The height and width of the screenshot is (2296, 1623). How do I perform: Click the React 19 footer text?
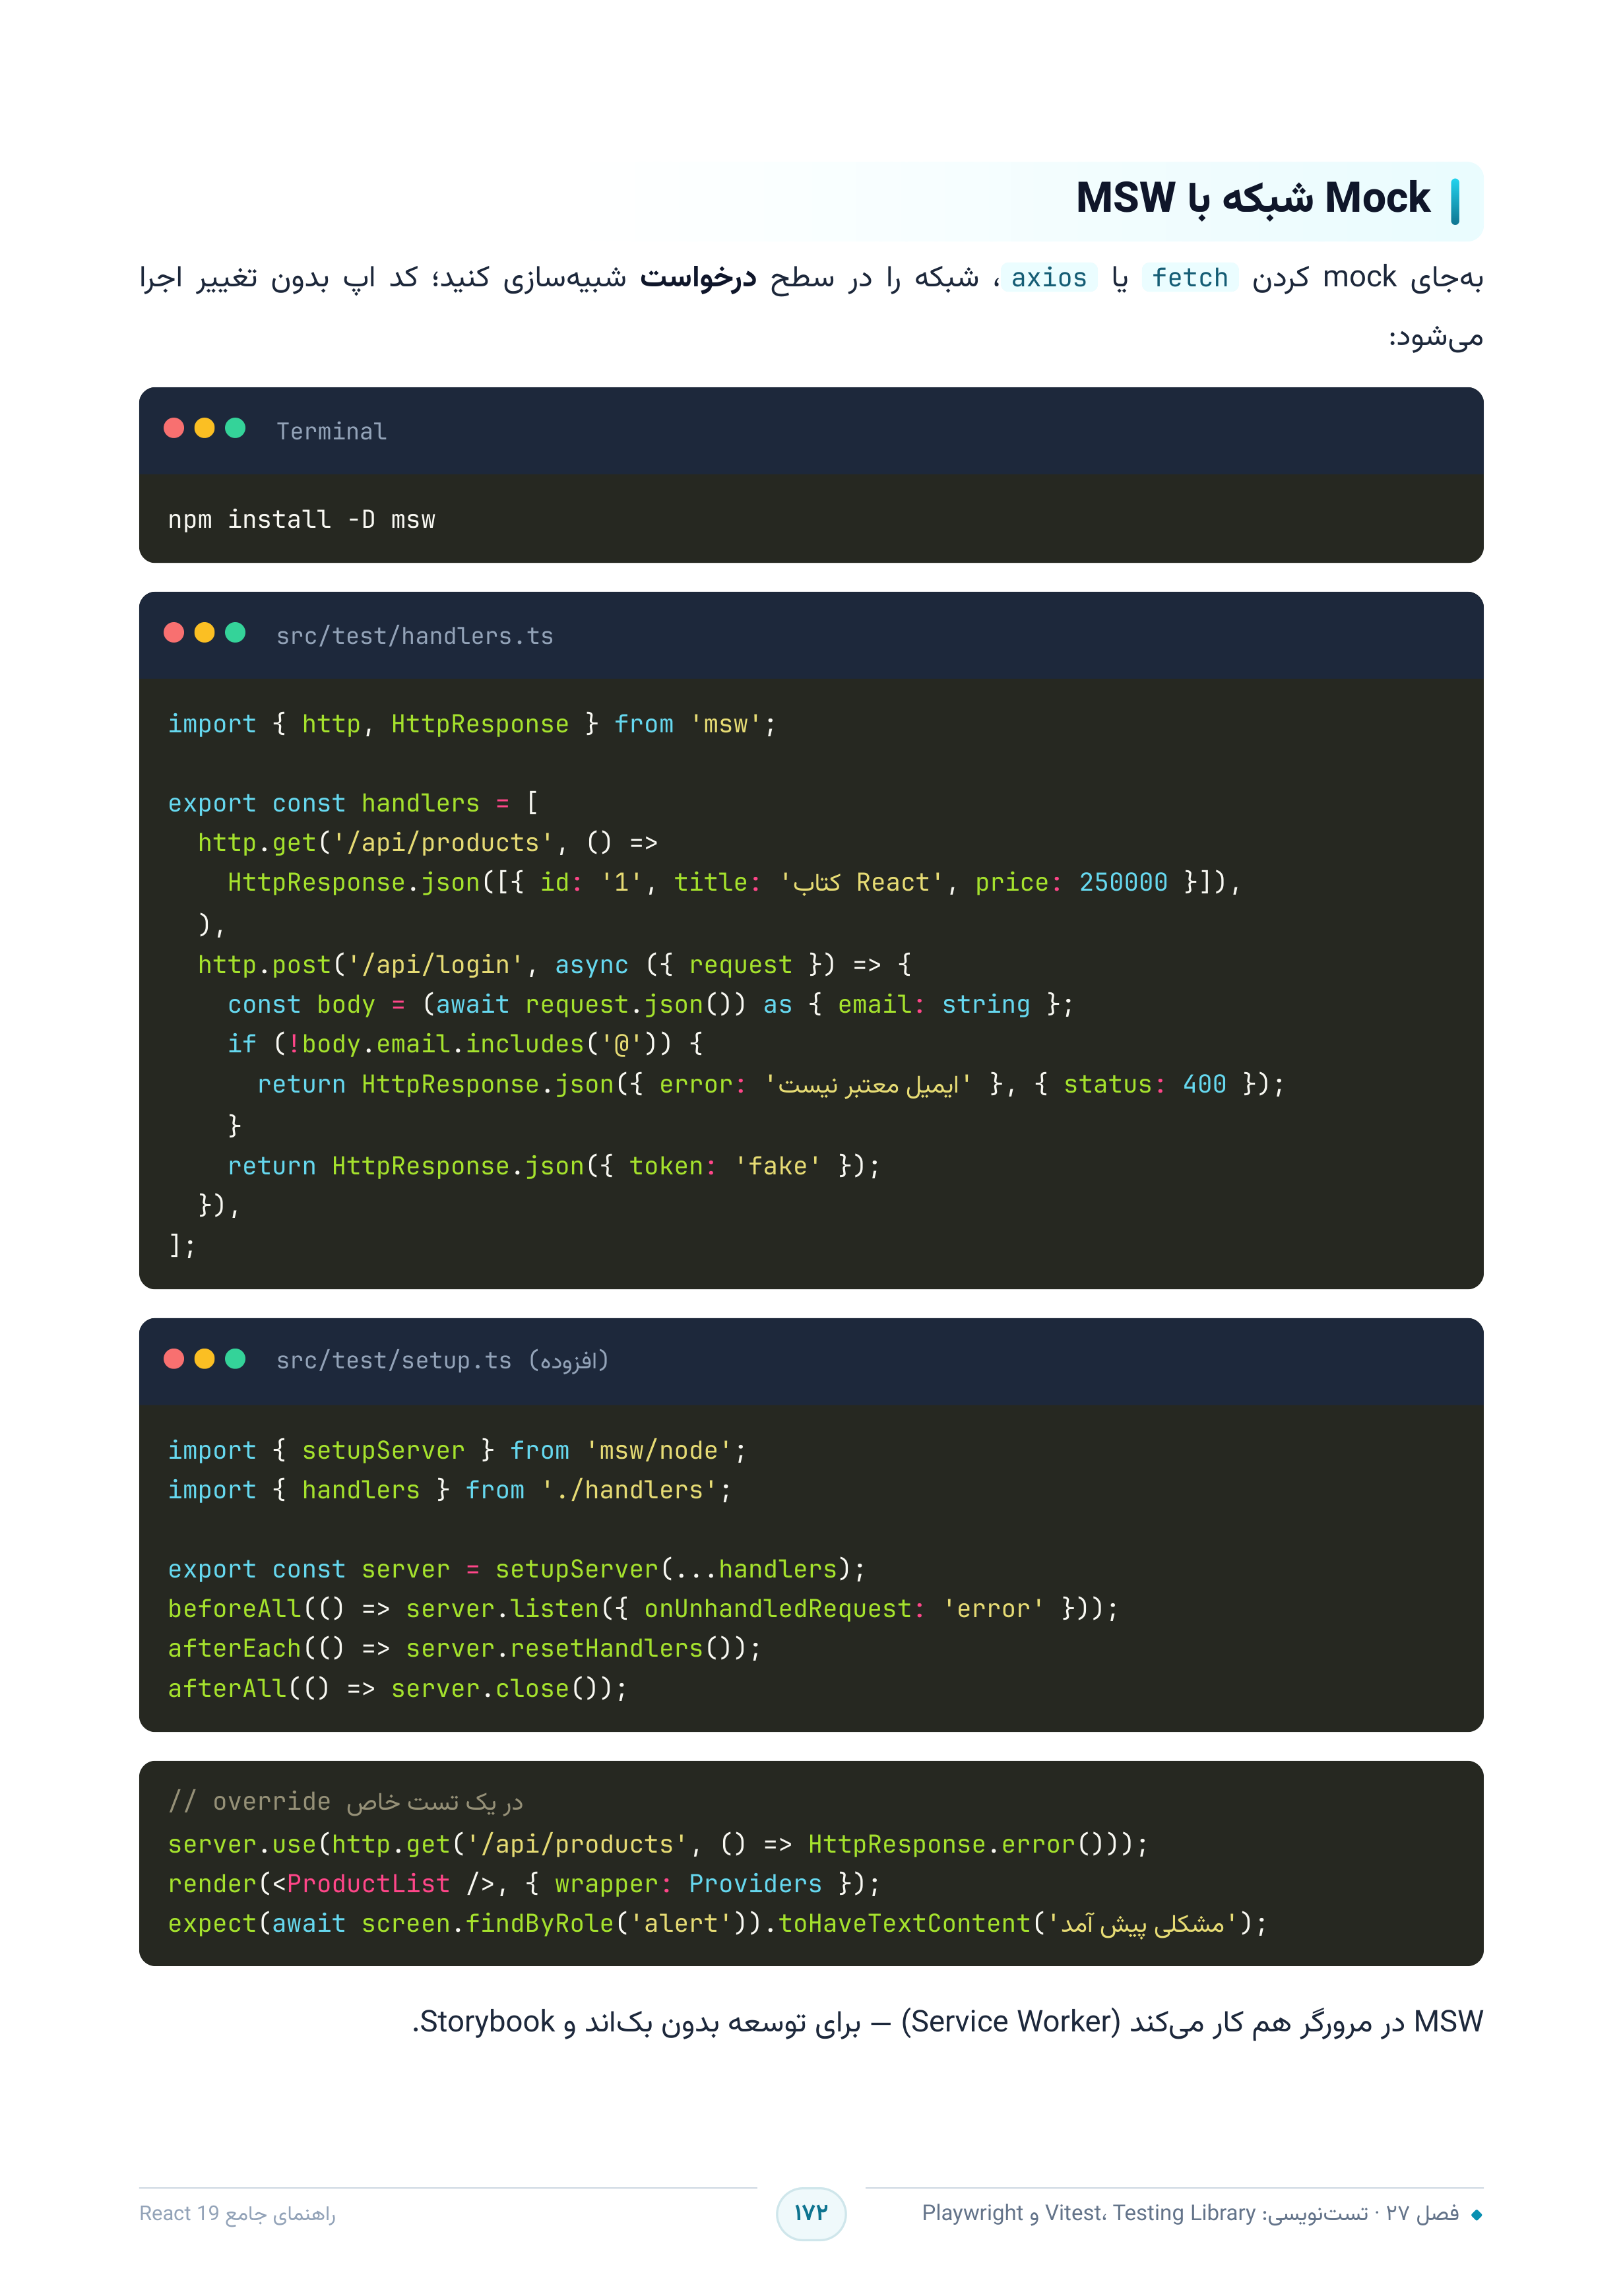[x=238, y=2214]
